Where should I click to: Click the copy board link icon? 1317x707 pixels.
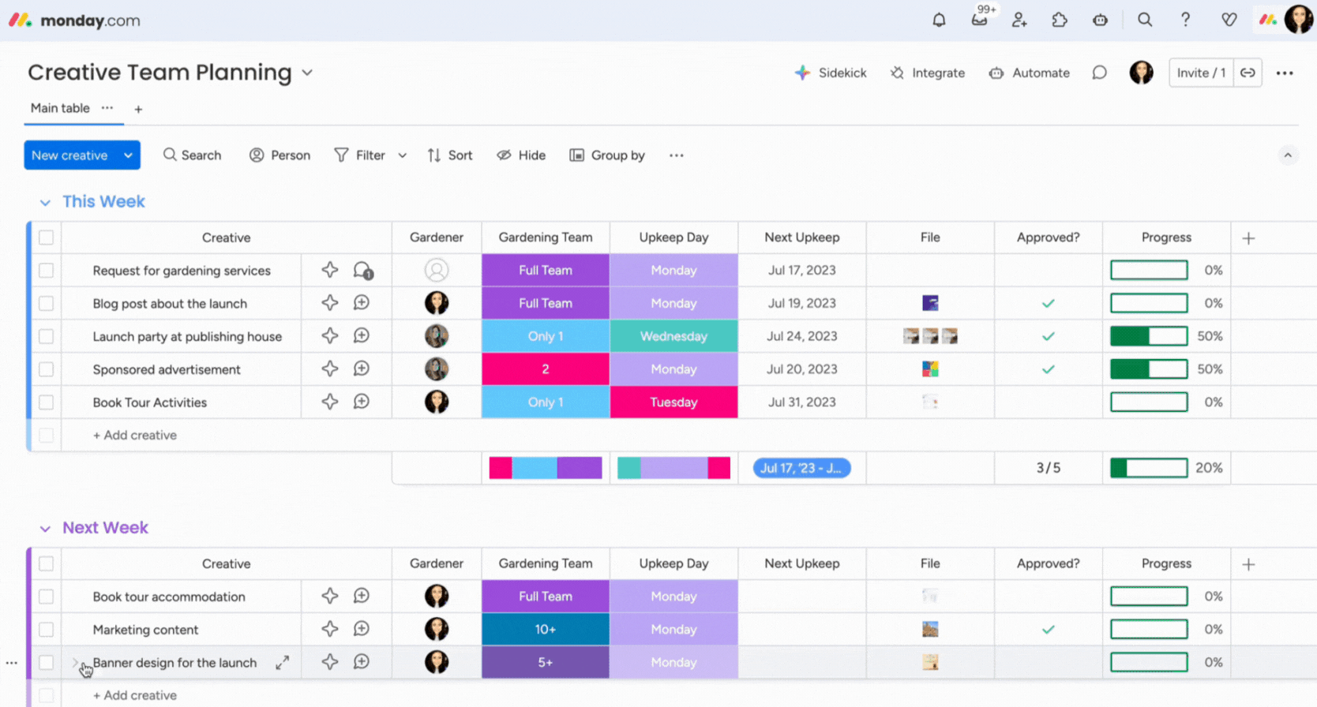coord(1248,73)
